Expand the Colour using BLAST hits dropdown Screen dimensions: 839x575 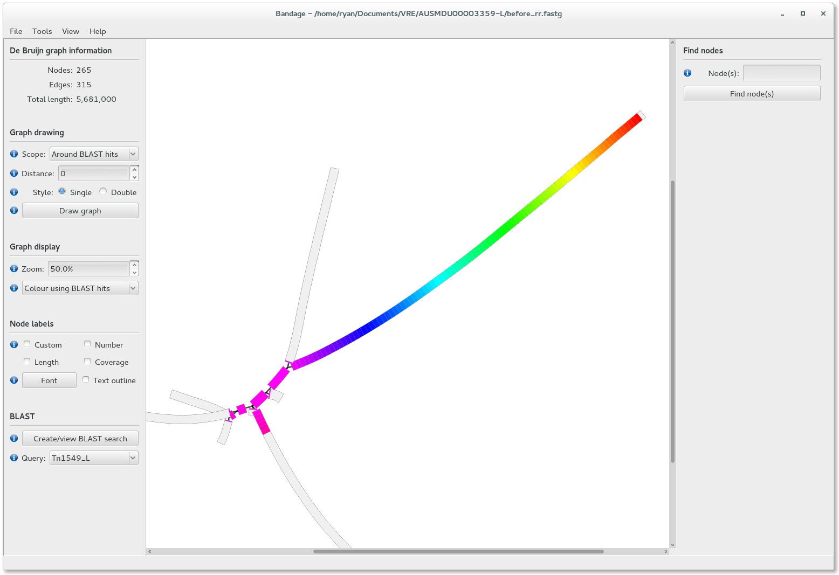point(80,288)
